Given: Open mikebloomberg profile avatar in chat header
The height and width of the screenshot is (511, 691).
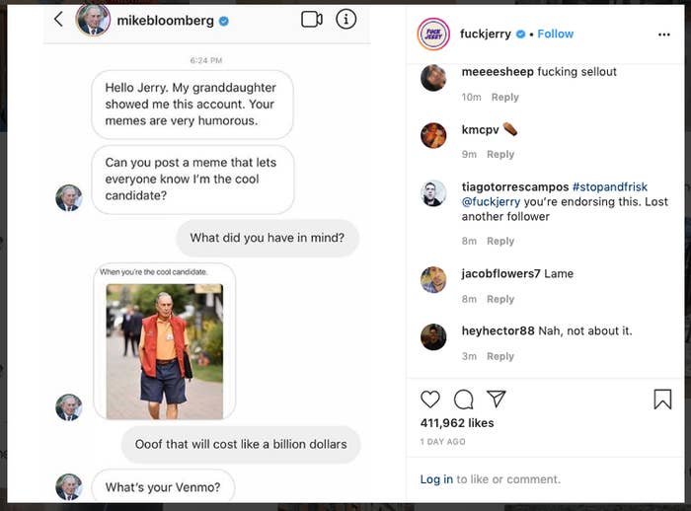Looking at the screenshot, I should (x=93, y=19).
